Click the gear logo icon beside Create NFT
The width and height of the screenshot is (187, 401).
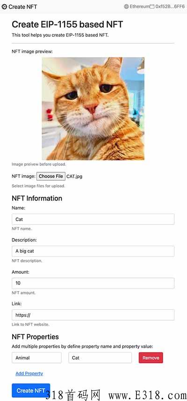point(4,7)
